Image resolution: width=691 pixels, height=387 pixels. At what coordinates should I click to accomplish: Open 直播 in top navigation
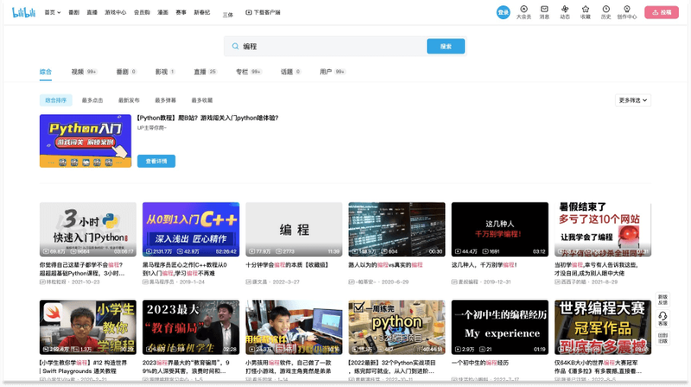(x=92, y=12)
